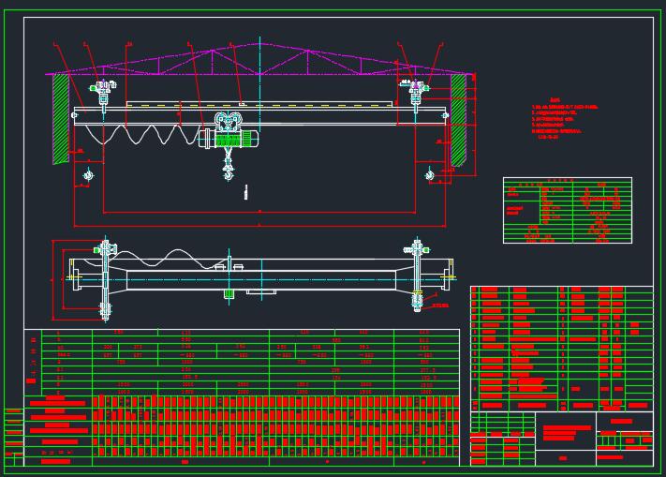Select the right hook in the elevation view
The image size is (666, 477).
point(429,174)
